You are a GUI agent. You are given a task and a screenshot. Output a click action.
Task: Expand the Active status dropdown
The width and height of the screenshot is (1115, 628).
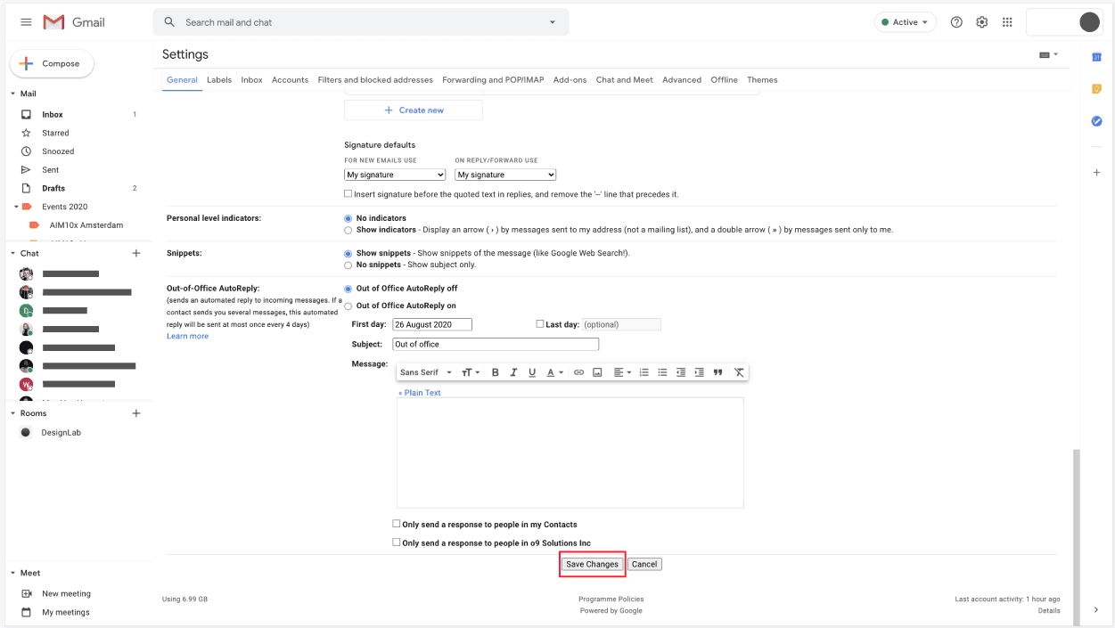(905, 22)
